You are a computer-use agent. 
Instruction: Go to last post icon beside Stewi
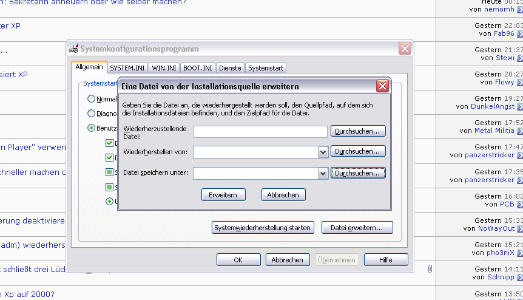[520, 58]
